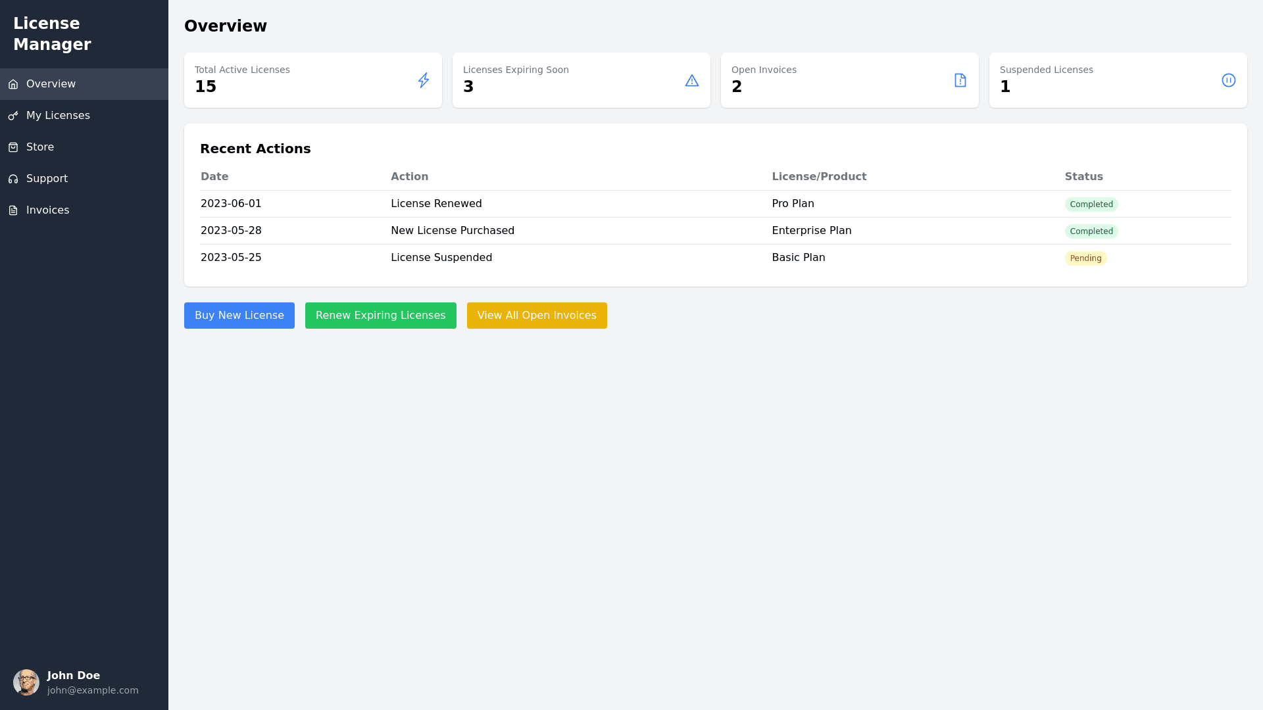Open the My Licenses sidebar item
This screenshot has height=710, width=1263.
pos(58,116)
